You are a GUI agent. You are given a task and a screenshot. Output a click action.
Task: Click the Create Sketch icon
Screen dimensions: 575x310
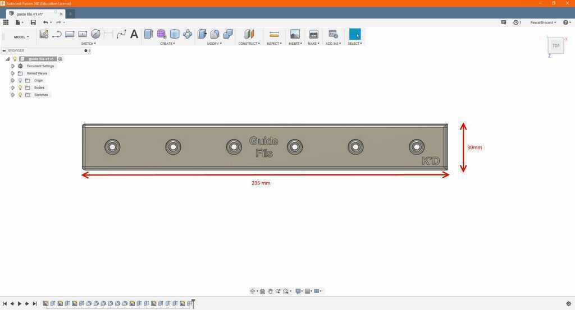coord(44,34)
